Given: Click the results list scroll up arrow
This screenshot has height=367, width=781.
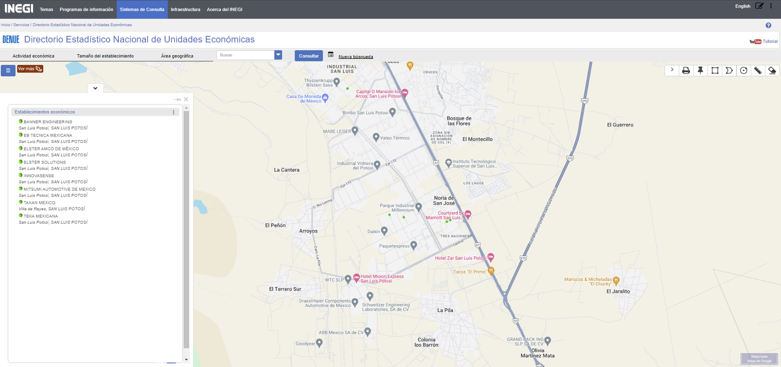Looking at the screenshot, I should tap(186, 108).
